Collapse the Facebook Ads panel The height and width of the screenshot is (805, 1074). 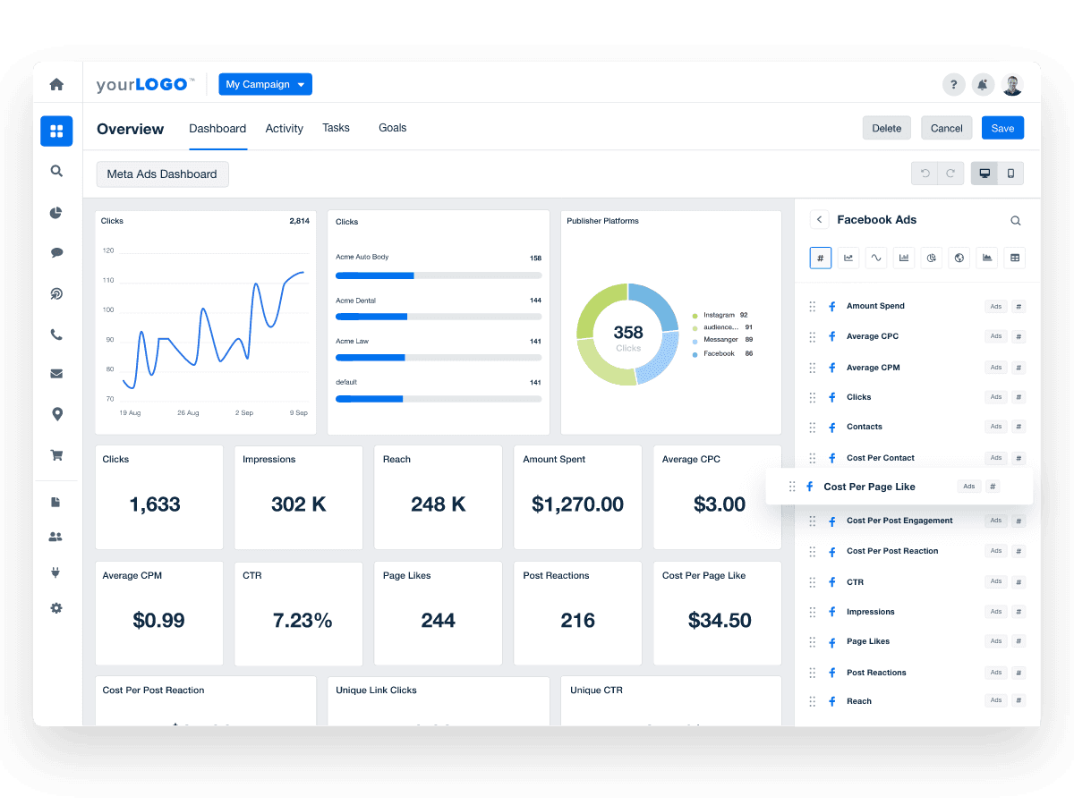coord(820,219)
